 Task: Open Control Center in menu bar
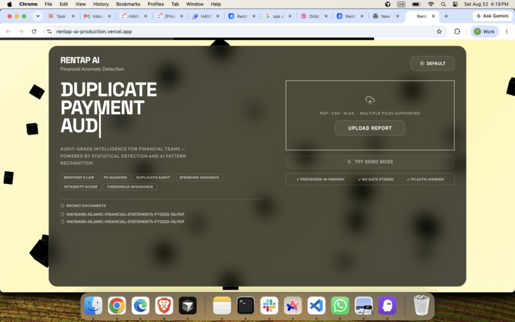(455, 4)
